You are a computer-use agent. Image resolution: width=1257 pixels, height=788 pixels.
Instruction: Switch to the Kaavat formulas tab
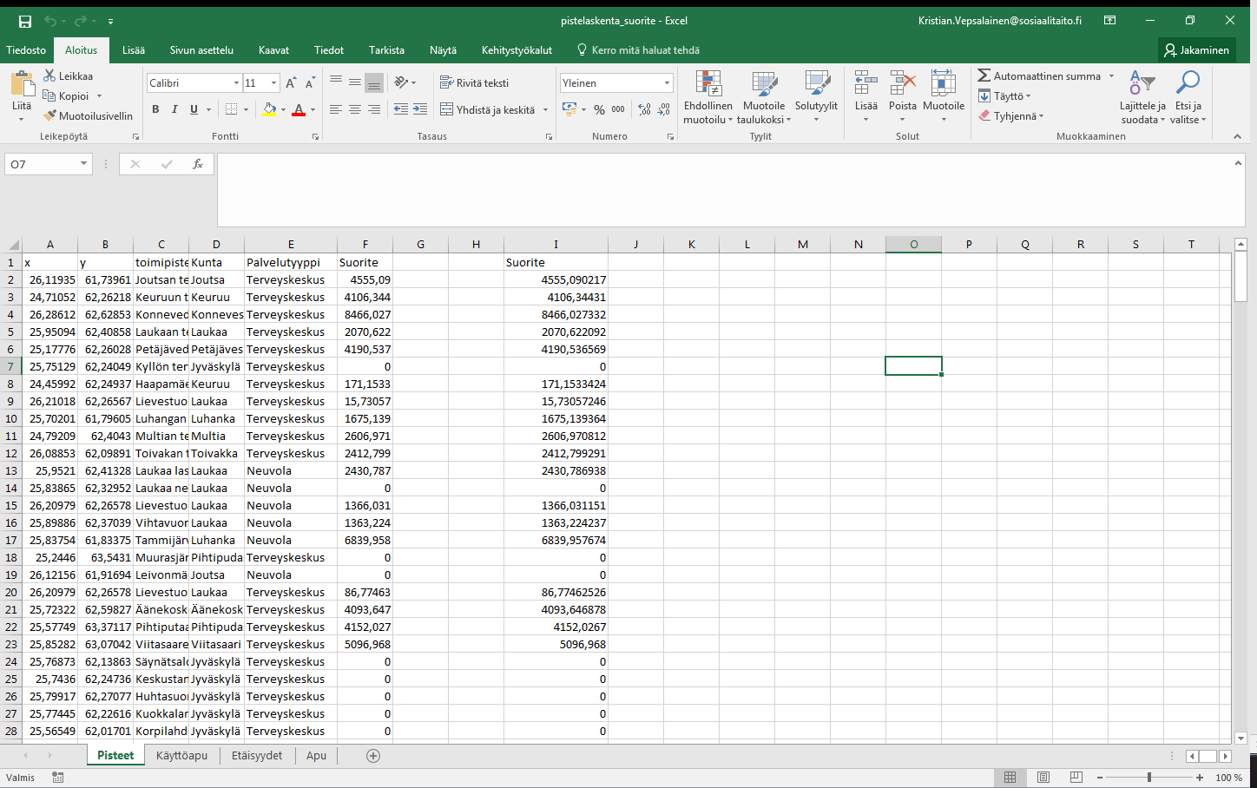(273, 50)
